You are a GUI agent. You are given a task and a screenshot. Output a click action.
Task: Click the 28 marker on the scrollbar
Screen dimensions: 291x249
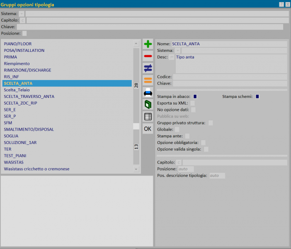(136, 85)
